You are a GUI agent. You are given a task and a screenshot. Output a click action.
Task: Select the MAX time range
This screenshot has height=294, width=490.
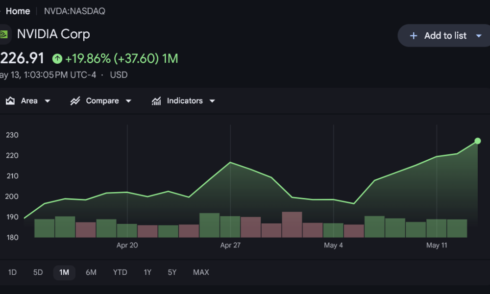201,272
